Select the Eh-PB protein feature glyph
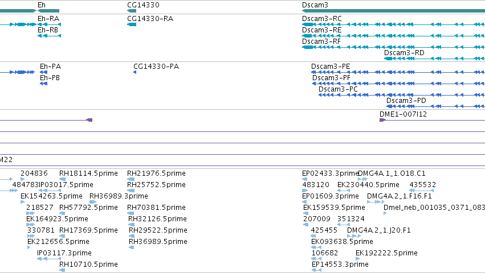This screenshot has width=485, height=273. 44,84
